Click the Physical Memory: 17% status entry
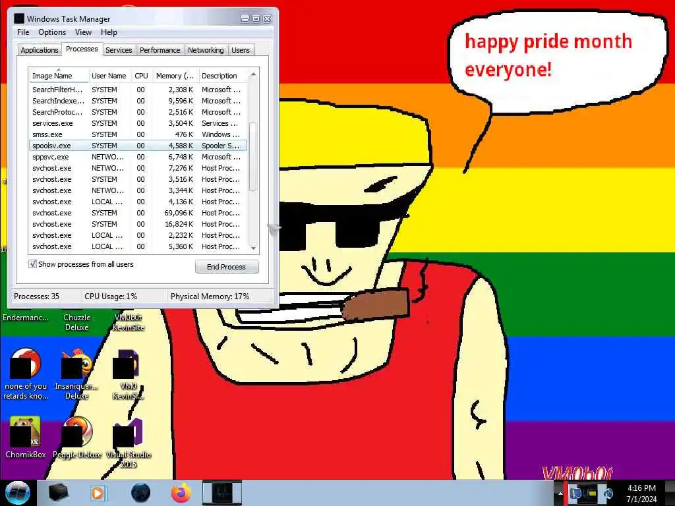Screen dimensions: 675x506 point(210,296)
